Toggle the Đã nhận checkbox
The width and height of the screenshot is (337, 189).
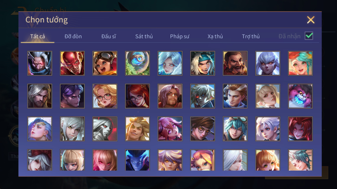(x=309, y=36)
